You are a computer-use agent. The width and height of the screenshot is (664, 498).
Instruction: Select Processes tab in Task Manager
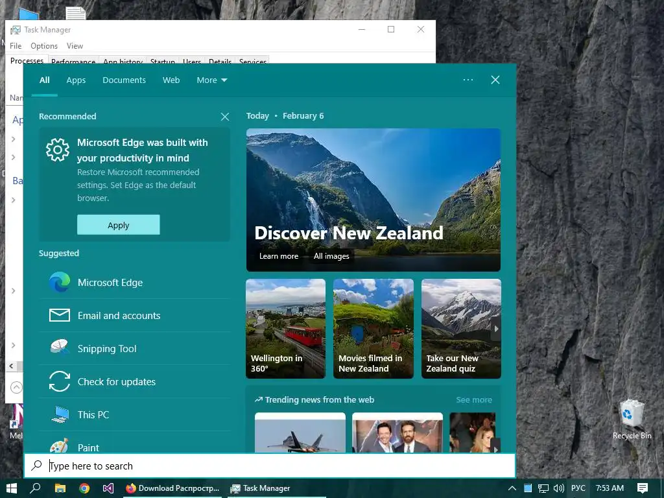pyautogui.click(x=27, y=60)
